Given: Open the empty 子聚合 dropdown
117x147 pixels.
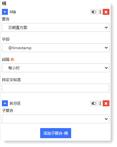Looking at the screenshot, I should (56, 119).
